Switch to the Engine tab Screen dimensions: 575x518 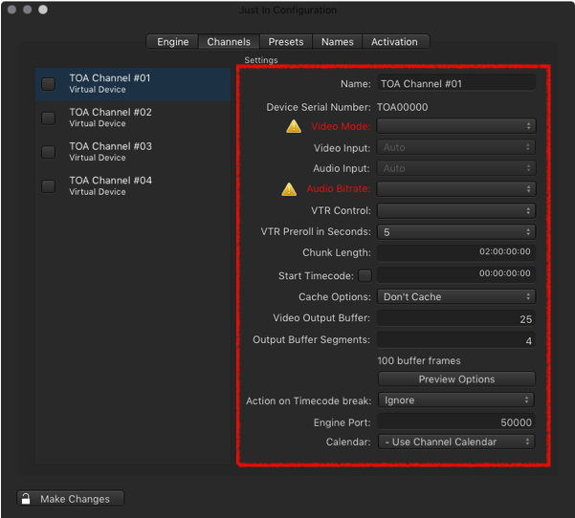(x=173, y=42)
